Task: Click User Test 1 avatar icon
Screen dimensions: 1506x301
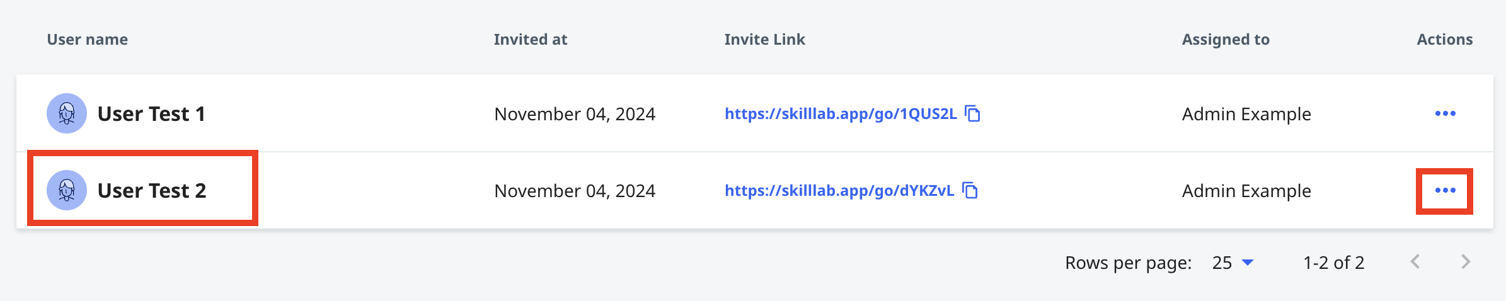Action: [67, 113]
